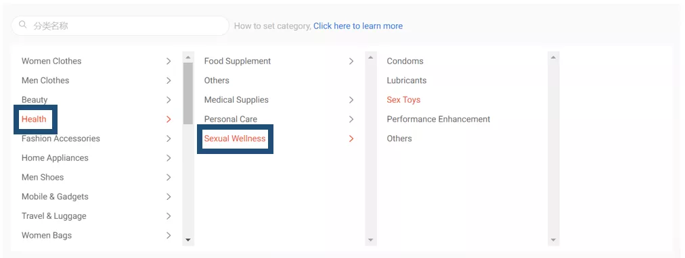Click the category name search field
The image size is (685, 258).
[x=120, y=26]
